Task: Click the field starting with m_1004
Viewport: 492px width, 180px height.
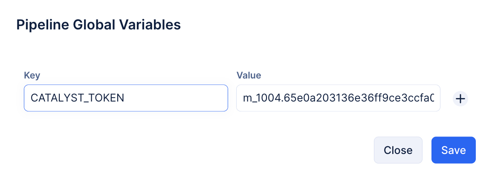Action: [x=338, y=98]
